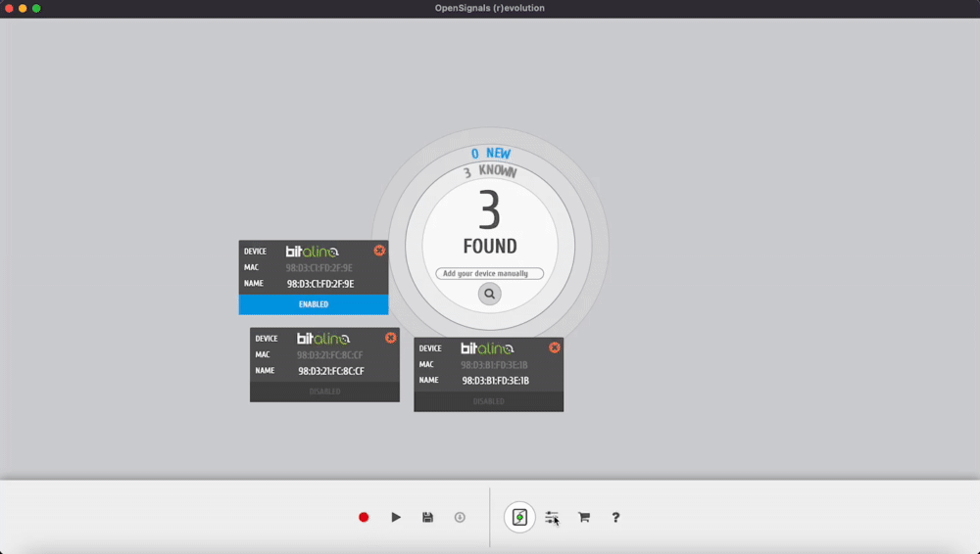Open the settings sliders icon
The width and height of the screenshot is (980, 554).
point(551,517)
